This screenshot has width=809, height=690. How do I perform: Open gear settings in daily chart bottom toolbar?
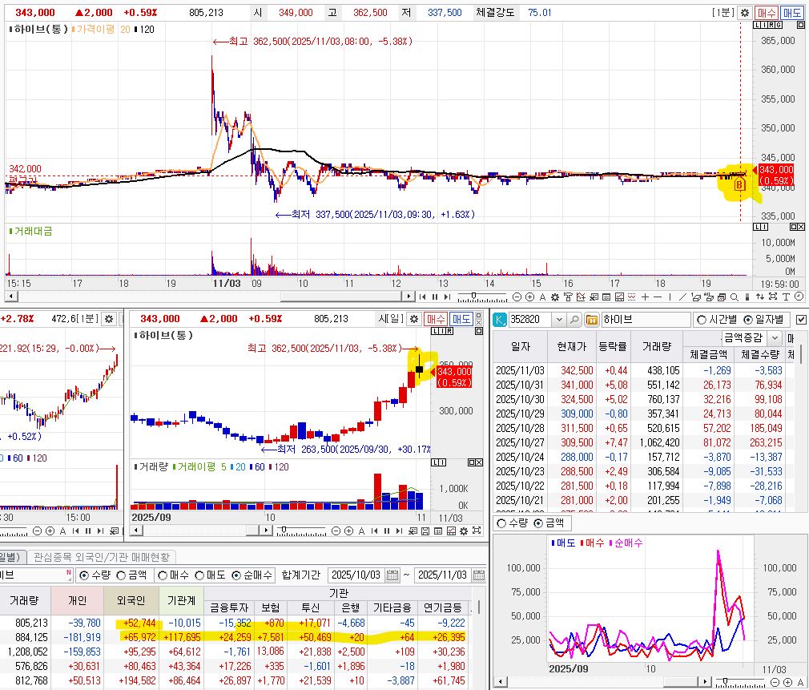coord(463,531)
